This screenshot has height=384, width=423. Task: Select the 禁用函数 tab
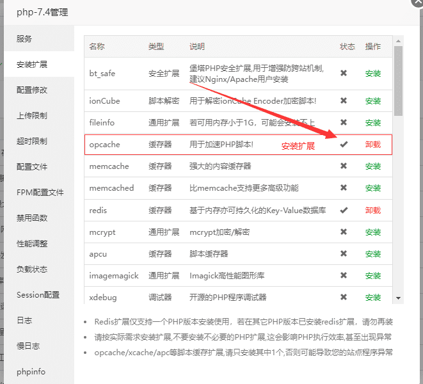39,218
